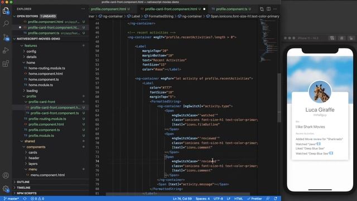Open notifications bell in status bar
Image resolution: width=357 pixels, height=201 pixels.
276,199
